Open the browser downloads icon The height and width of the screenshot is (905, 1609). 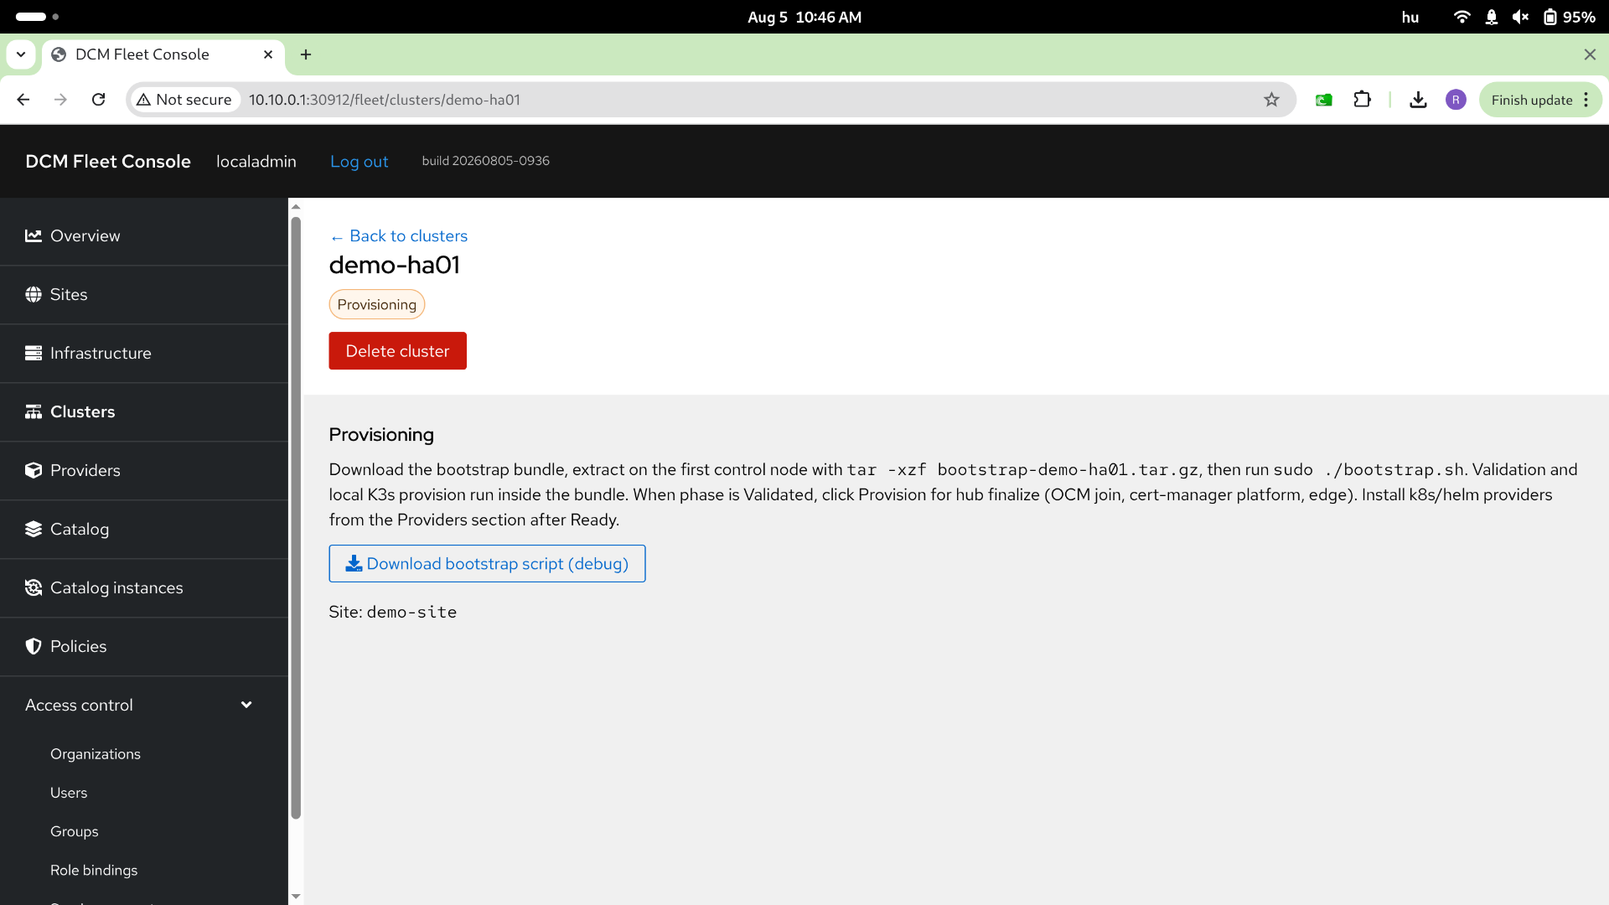(1418, 100)
